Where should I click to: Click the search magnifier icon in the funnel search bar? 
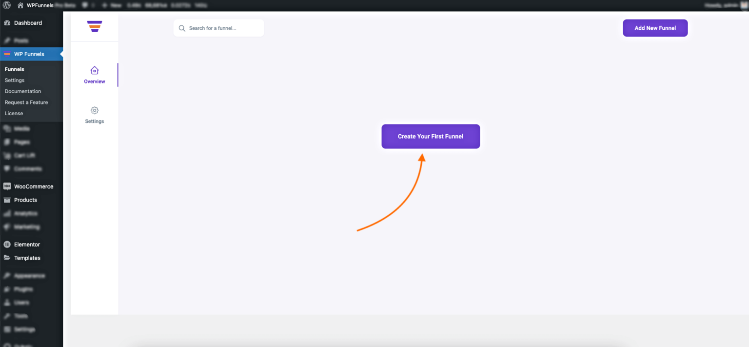click(182, 28)
